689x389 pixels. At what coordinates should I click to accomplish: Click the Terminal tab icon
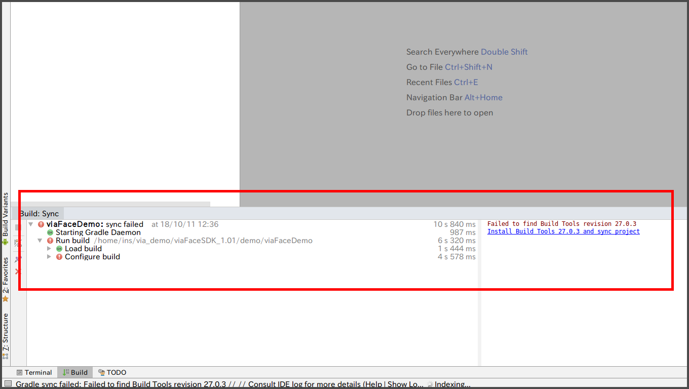coord(19,373)
